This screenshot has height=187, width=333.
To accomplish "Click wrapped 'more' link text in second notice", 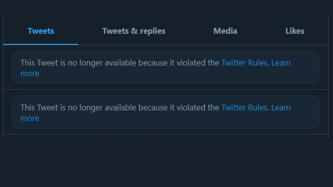I will [30, 118].
